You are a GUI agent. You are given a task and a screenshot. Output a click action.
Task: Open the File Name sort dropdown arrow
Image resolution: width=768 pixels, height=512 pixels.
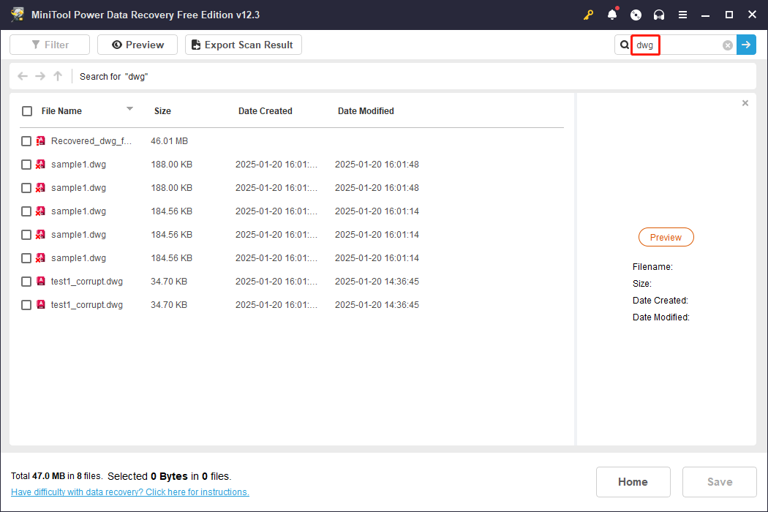click(x=129, y=110)
